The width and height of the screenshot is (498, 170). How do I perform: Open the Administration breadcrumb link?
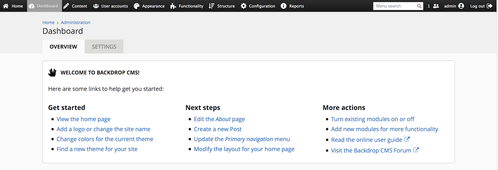pyautogui.click(x=75, y=22)
